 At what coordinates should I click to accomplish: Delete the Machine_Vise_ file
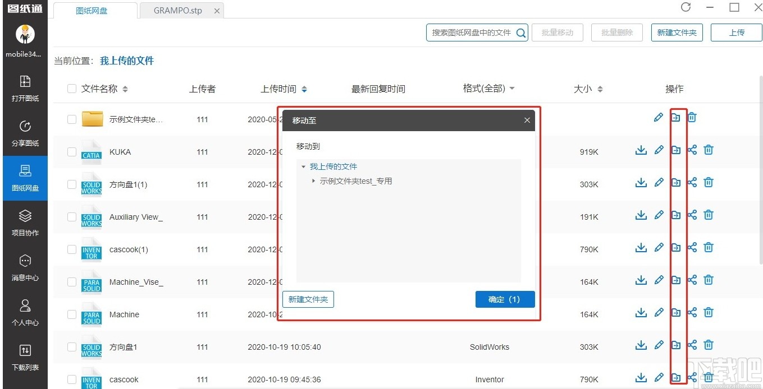click(x=709, y=280)
